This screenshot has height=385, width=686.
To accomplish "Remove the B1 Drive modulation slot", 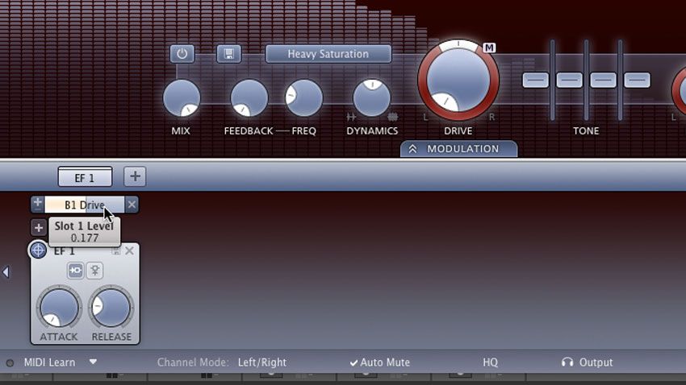I will click(x=132, y=205).
